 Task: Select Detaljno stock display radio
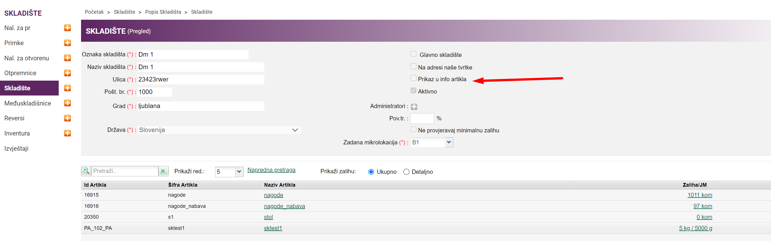406,172
